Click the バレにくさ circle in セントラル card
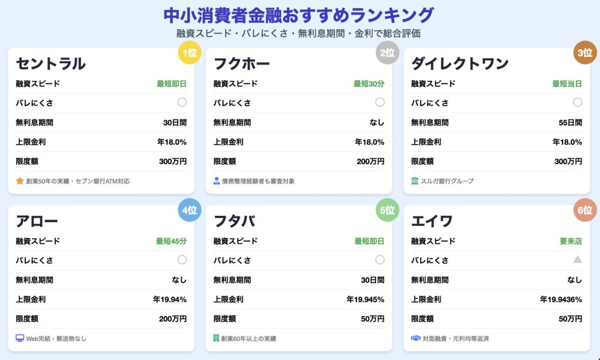600x360 pixels. tap(182, 102)
